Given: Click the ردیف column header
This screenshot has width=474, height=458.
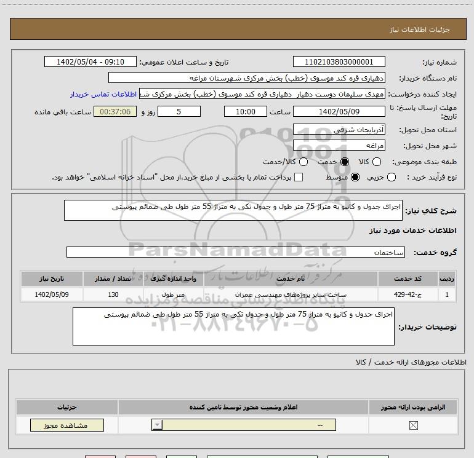Looking at the screenshot, I should [447, 278].
